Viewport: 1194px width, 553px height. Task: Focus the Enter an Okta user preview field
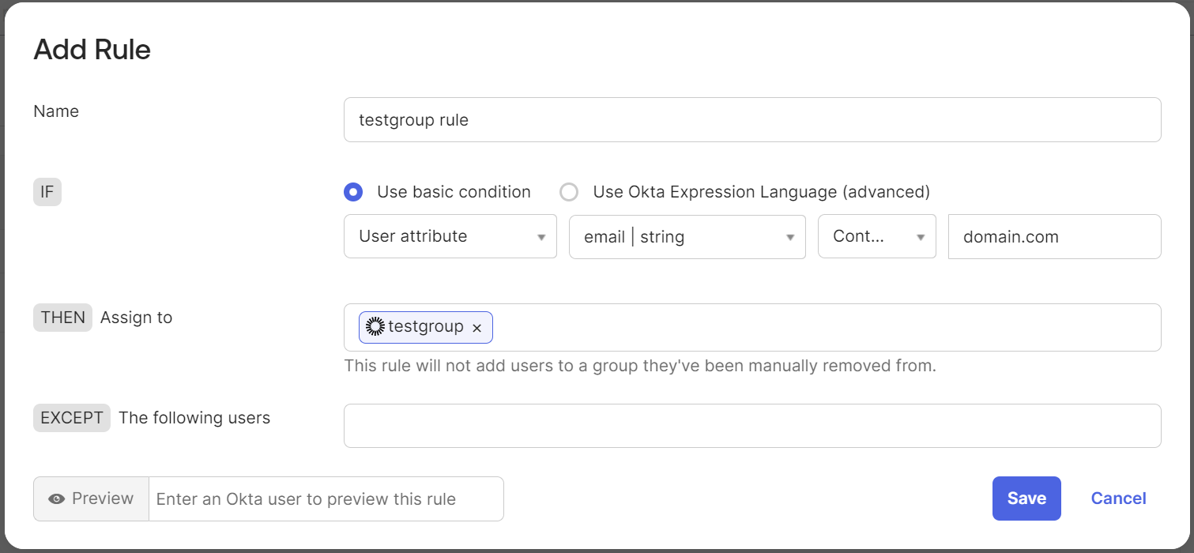(x=326, y=499)
